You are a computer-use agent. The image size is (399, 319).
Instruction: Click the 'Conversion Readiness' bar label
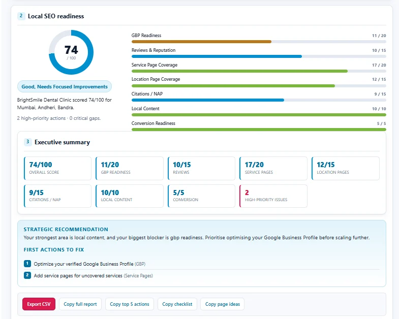pyautogui.click(x=153, y=123)
